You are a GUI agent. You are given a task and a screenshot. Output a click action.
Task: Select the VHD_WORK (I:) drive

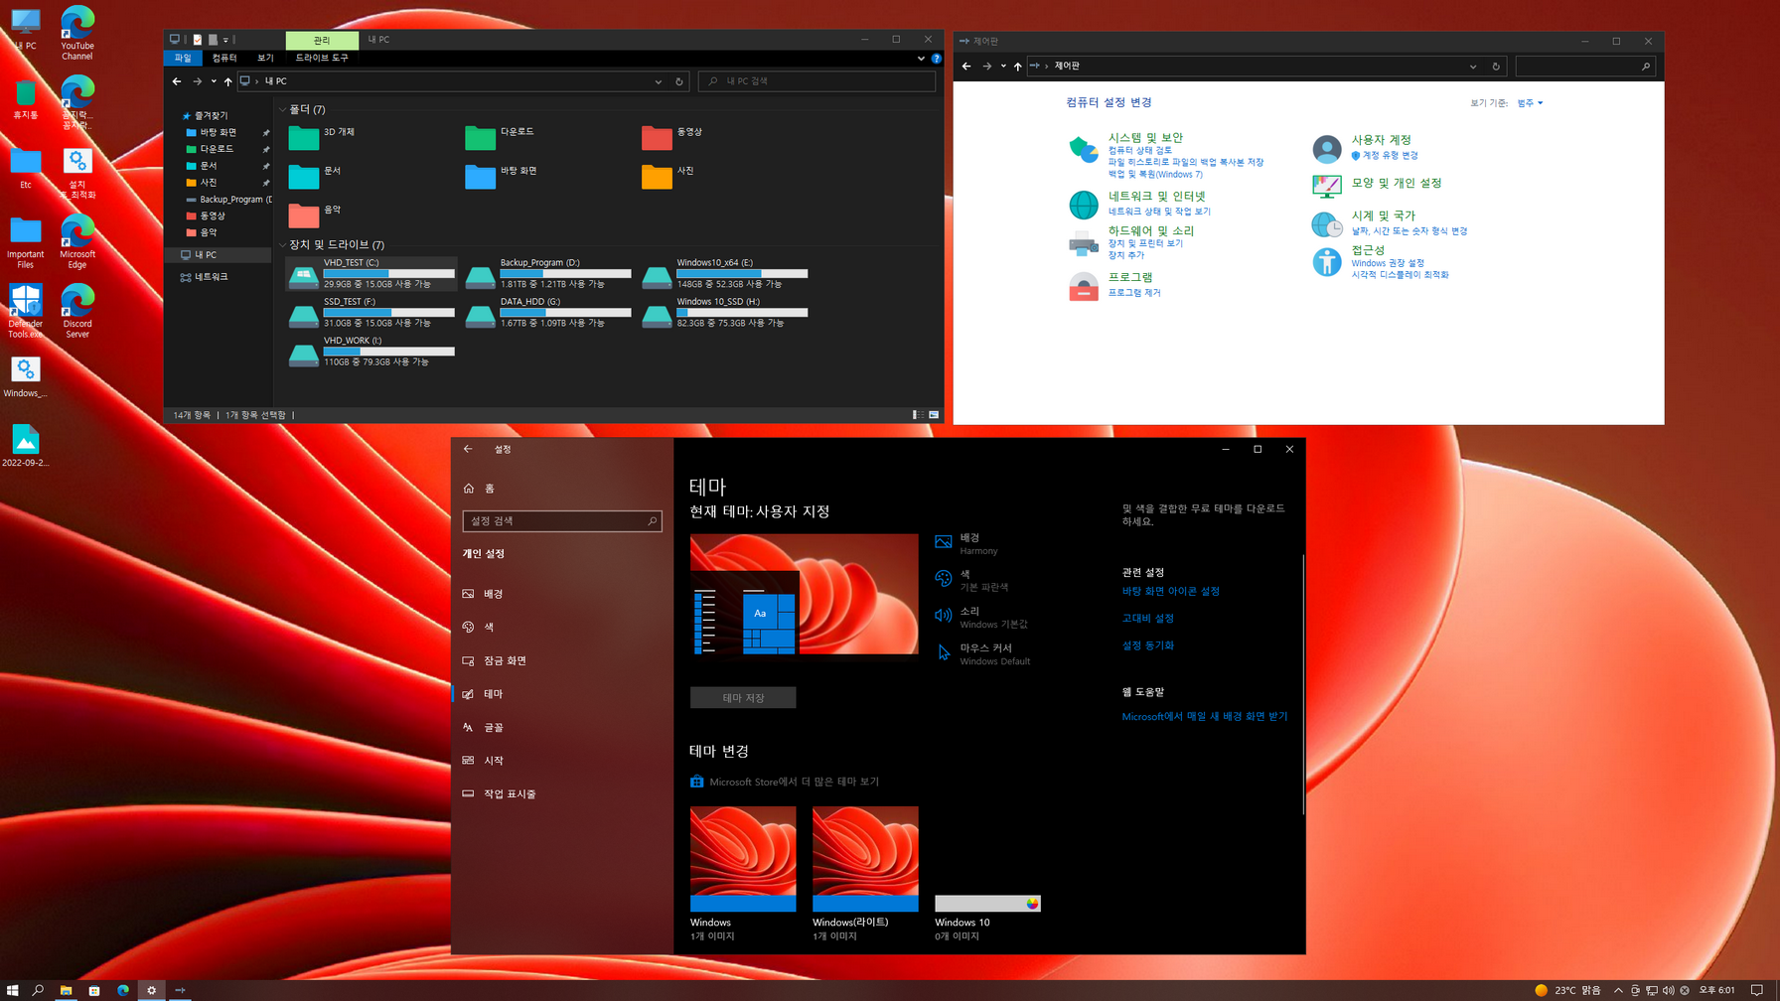pyautogui.click(x=371, y=352)
